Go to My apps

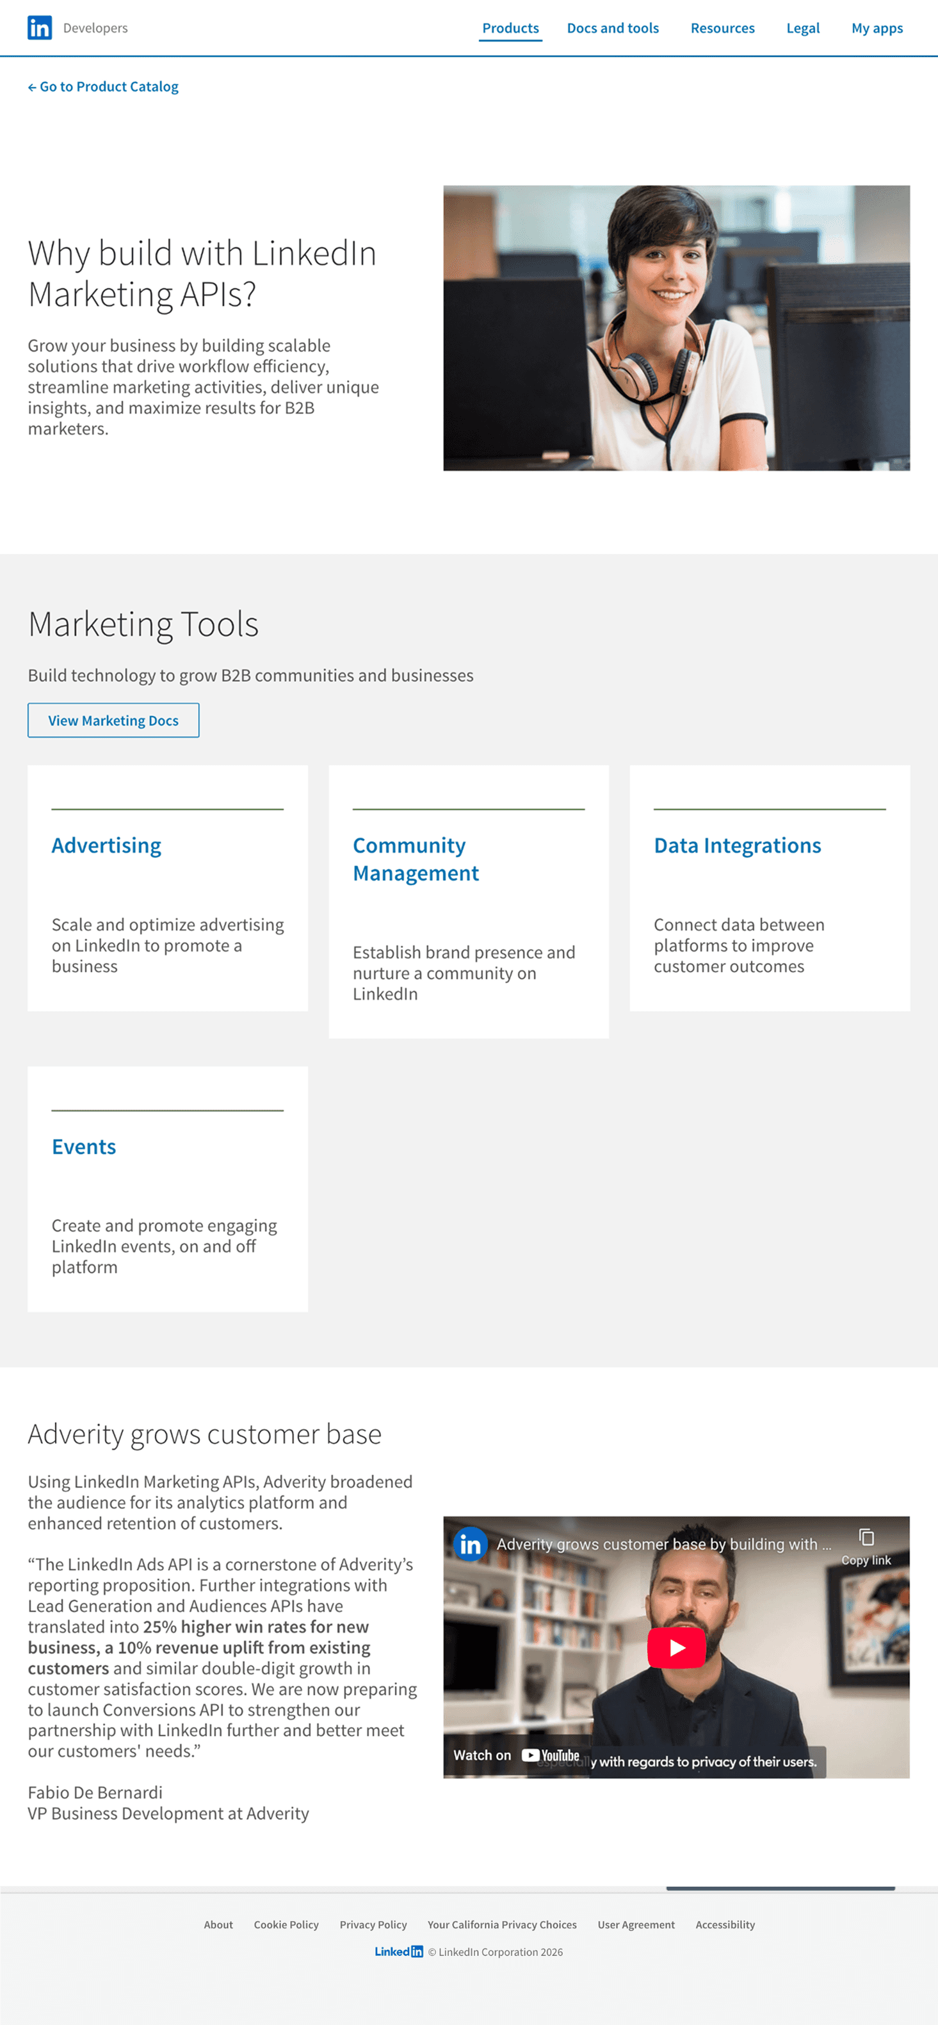877,28
